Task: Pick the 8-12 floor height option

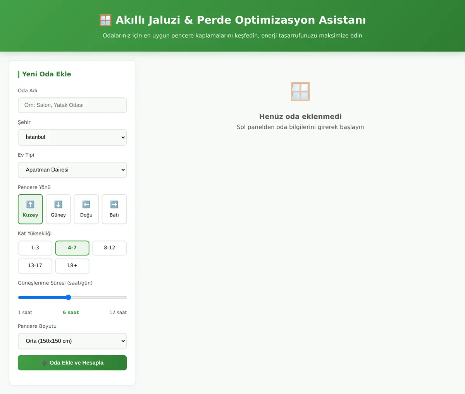Action: pyautogui.click(x=109, y=248)
